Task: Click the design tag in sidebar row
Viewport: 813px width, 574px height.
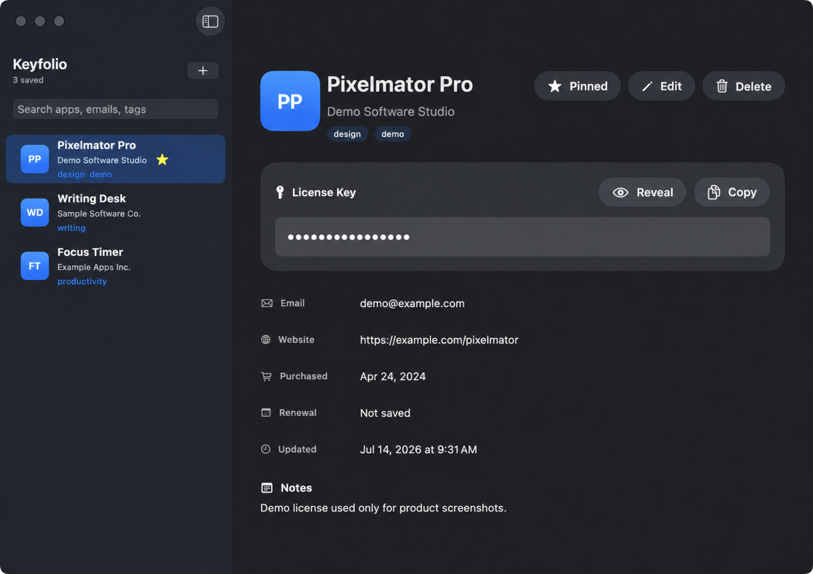Action: click(x=71, y=175)
